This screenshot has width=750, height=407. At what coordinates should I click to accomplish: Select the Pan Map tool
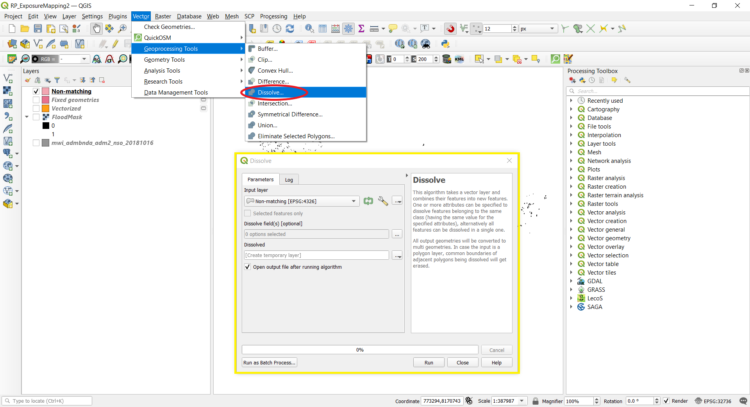tap(96, 29)
